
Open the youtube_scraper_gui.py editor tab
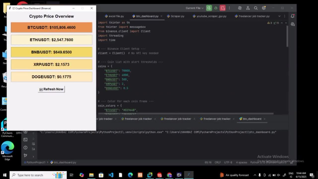tap(210, 16)
